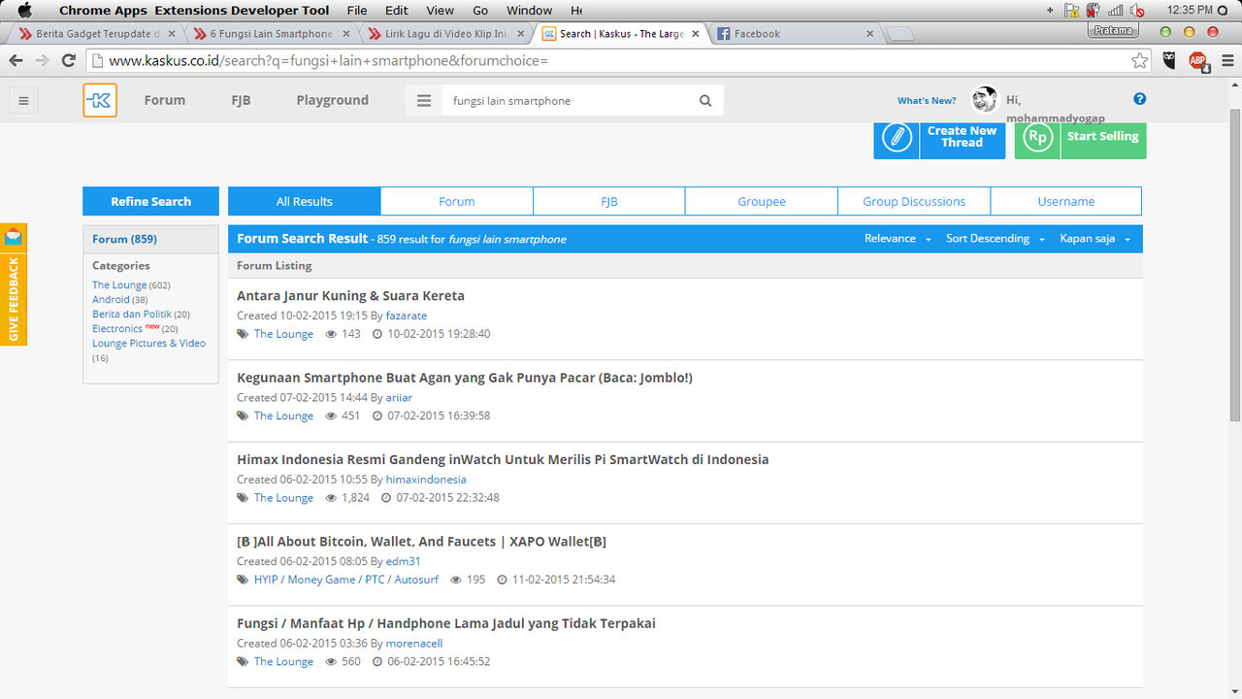Click the Kaskus search input field

[568, 100]
